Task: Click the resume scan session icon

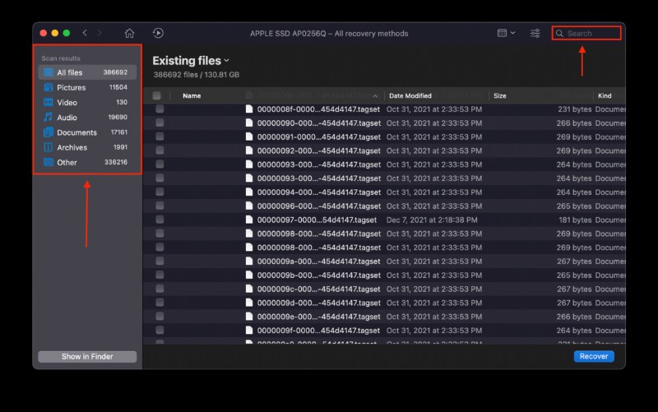Action: [x=158, y=33]
